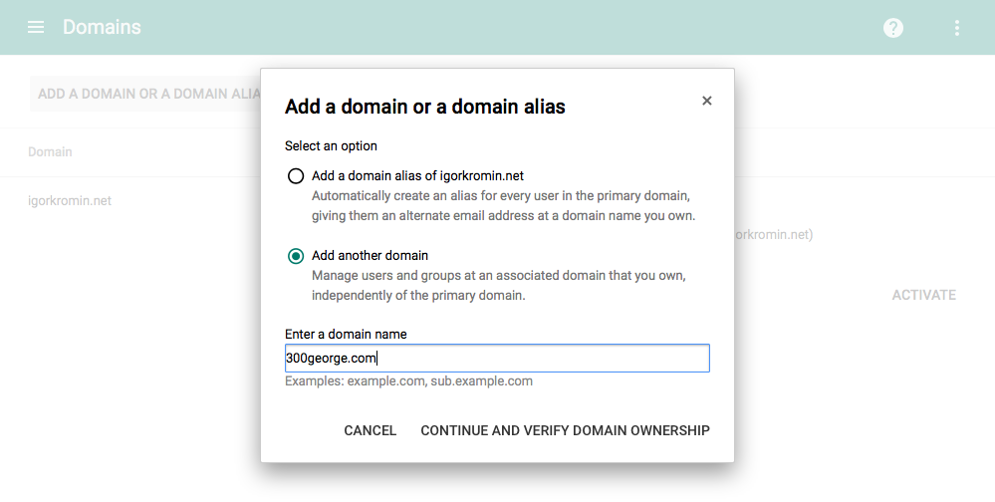
Task: Open the three-dot more options menu
Action: click(957, 27)
